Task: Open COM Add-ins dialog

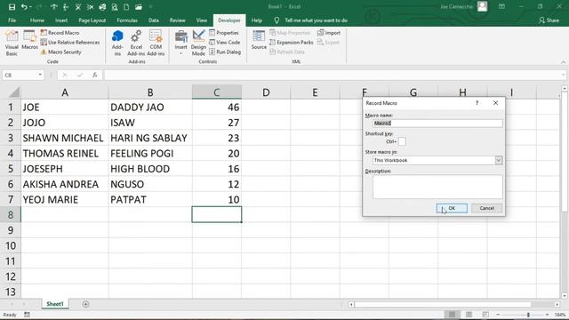Action: 156,43
